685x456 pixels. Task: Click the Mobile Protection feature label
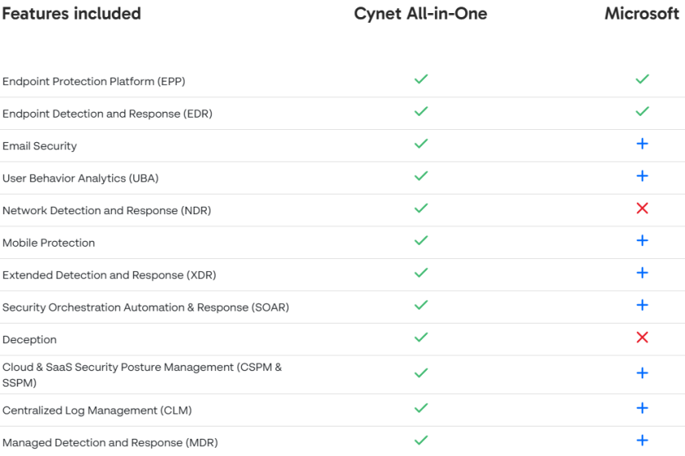[48, 243]
